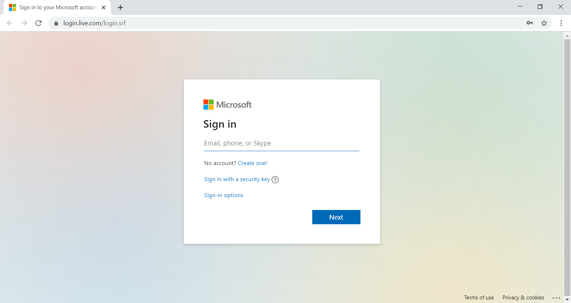Choose 'Sign in with a security key'
This screenshot has height=303, width=571.
[x=237, y=179]
